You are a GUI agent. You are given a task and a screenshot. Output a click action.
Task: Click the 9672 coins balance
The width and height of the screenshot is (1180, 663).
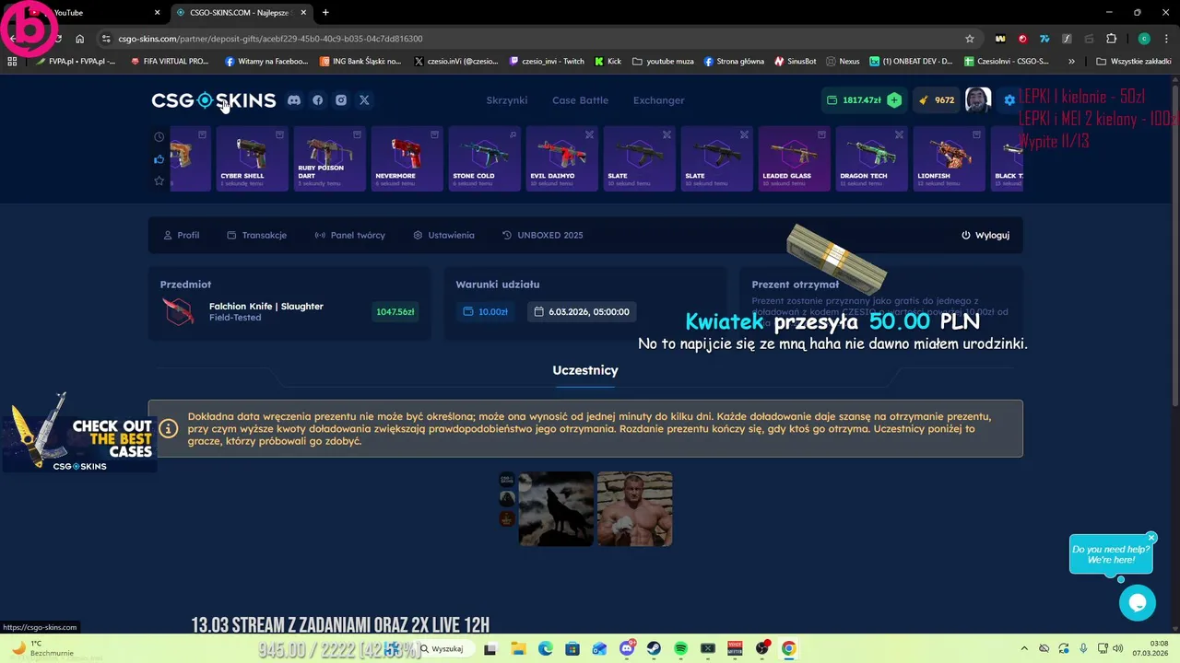(x=937, y=100)
